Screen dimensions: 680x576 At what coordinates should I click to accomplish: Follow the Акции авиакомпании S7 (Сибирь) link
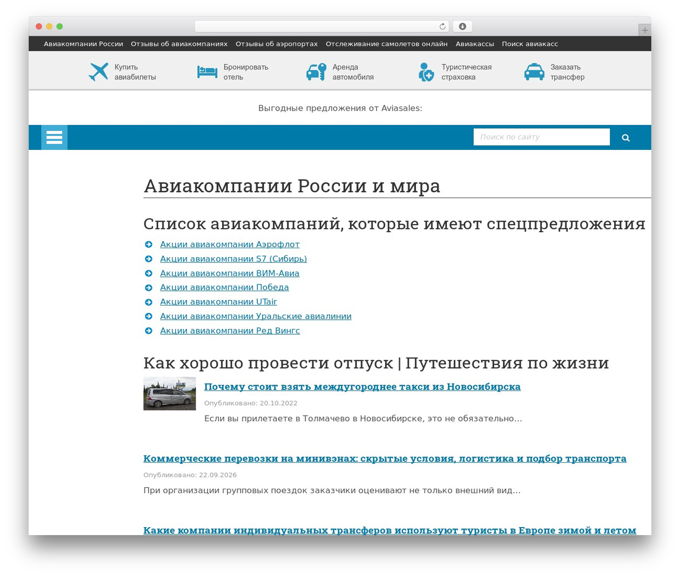[x=234, y=259]
